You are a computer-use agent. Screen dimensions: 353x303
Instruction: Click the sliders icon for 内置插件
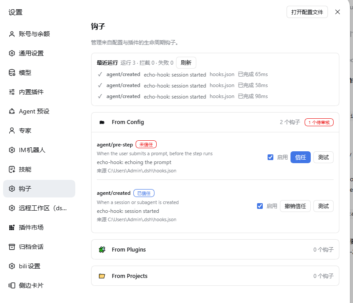pos(12,92)
